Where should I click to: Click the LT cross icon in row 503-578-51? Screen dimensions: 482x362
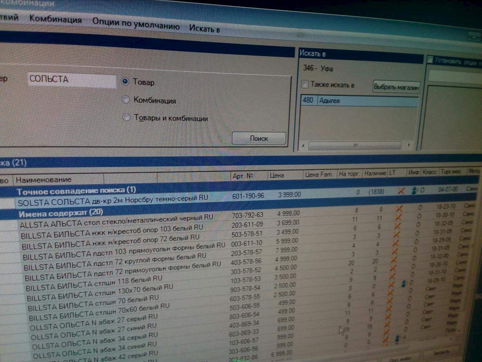point(398,226)
